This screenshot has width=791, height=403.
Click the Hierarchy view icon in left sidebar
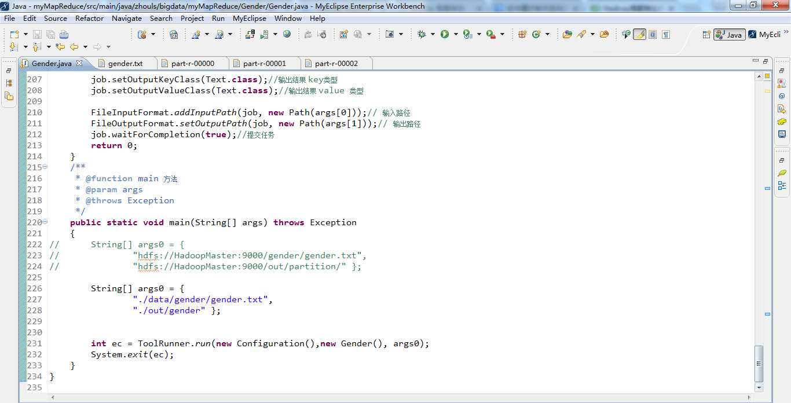point(9,83)
